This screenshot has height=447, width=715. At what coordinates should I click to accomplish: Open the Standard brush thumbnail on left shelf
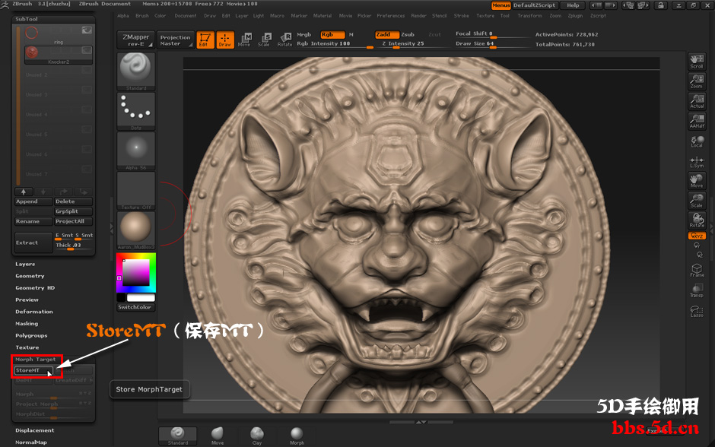click(136, 71)
